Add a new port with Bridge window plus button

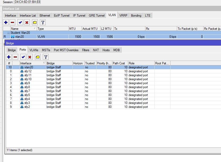pos(9,57)
